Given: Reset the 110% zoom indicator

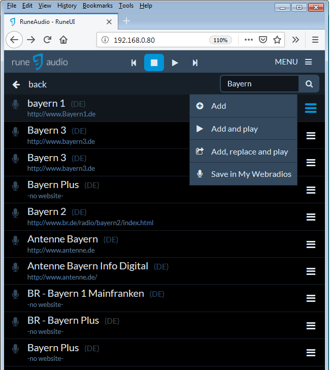Looking at the screenshot, I should click(x=220, y=40).
